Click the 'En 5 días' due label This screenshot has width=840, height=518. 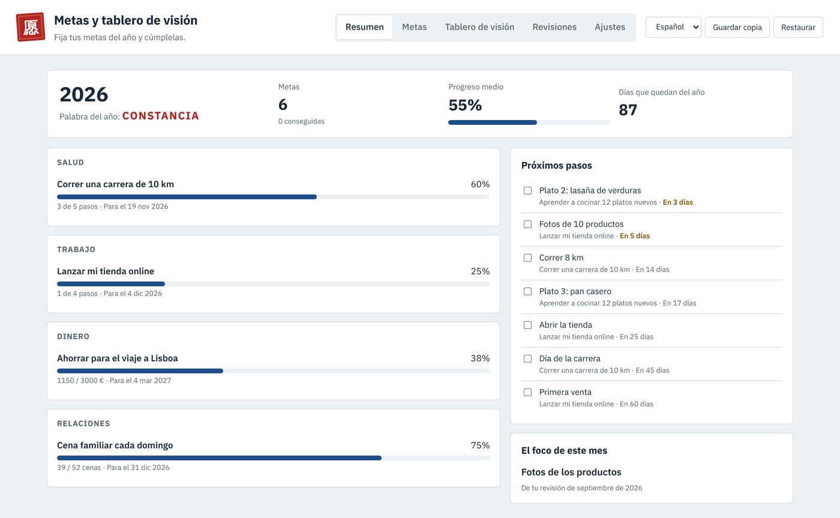[x=635, y=236]
